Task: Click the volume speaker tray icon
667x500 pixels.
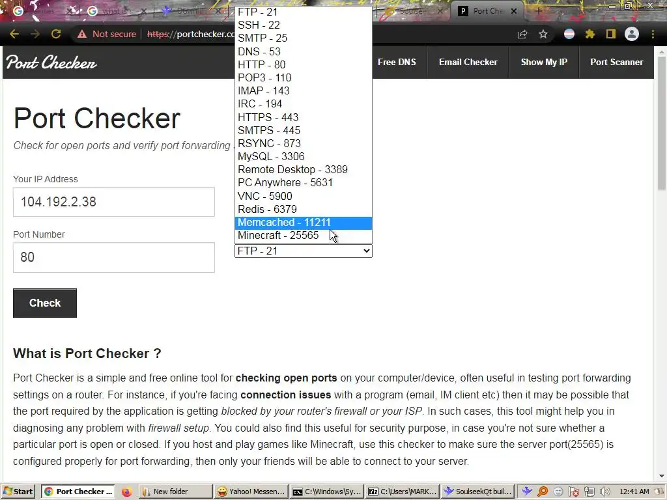Action: tap(604, 492)
